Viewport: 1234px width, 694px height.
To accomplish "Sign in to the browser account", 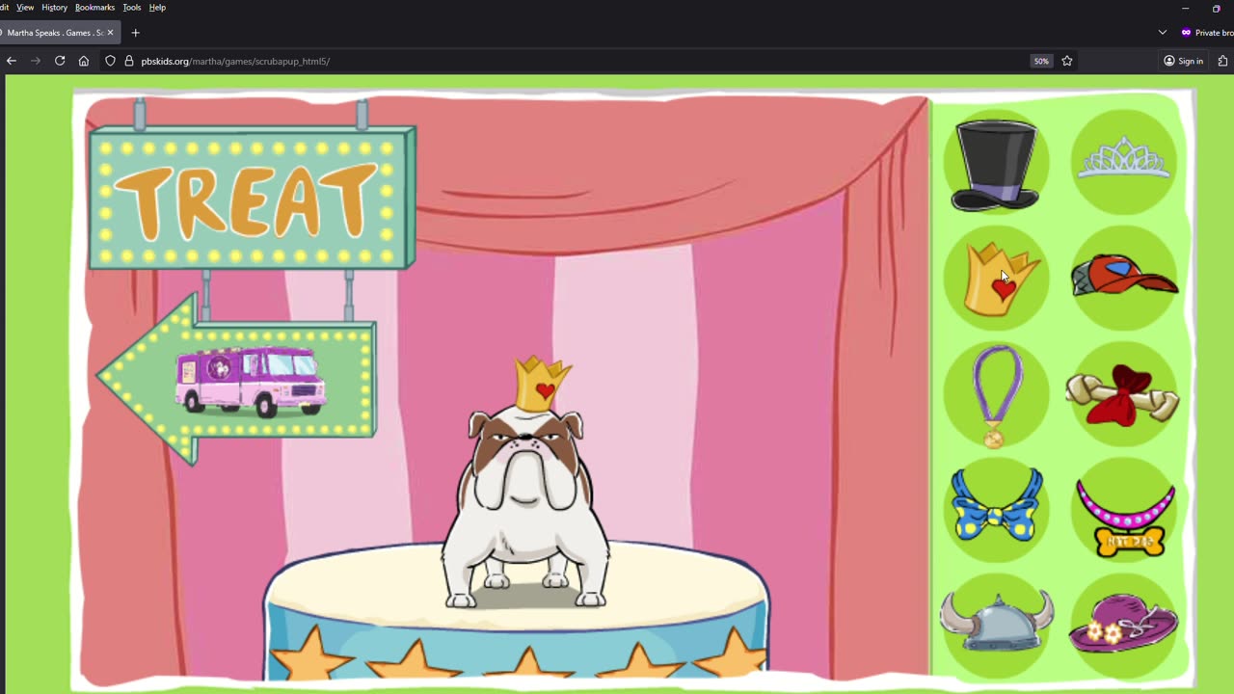I will point(1183,61).
